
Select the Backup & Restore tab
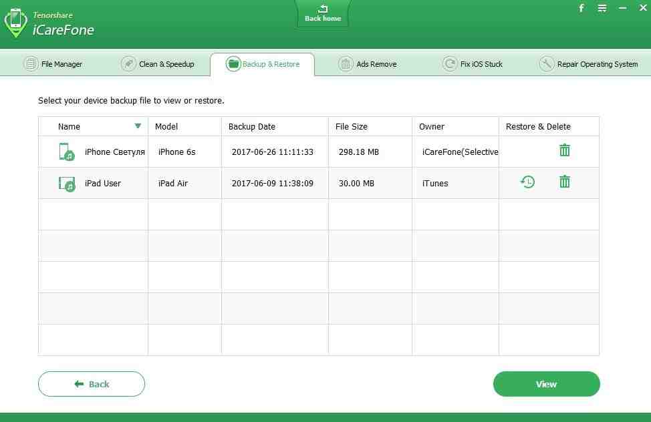263,64
